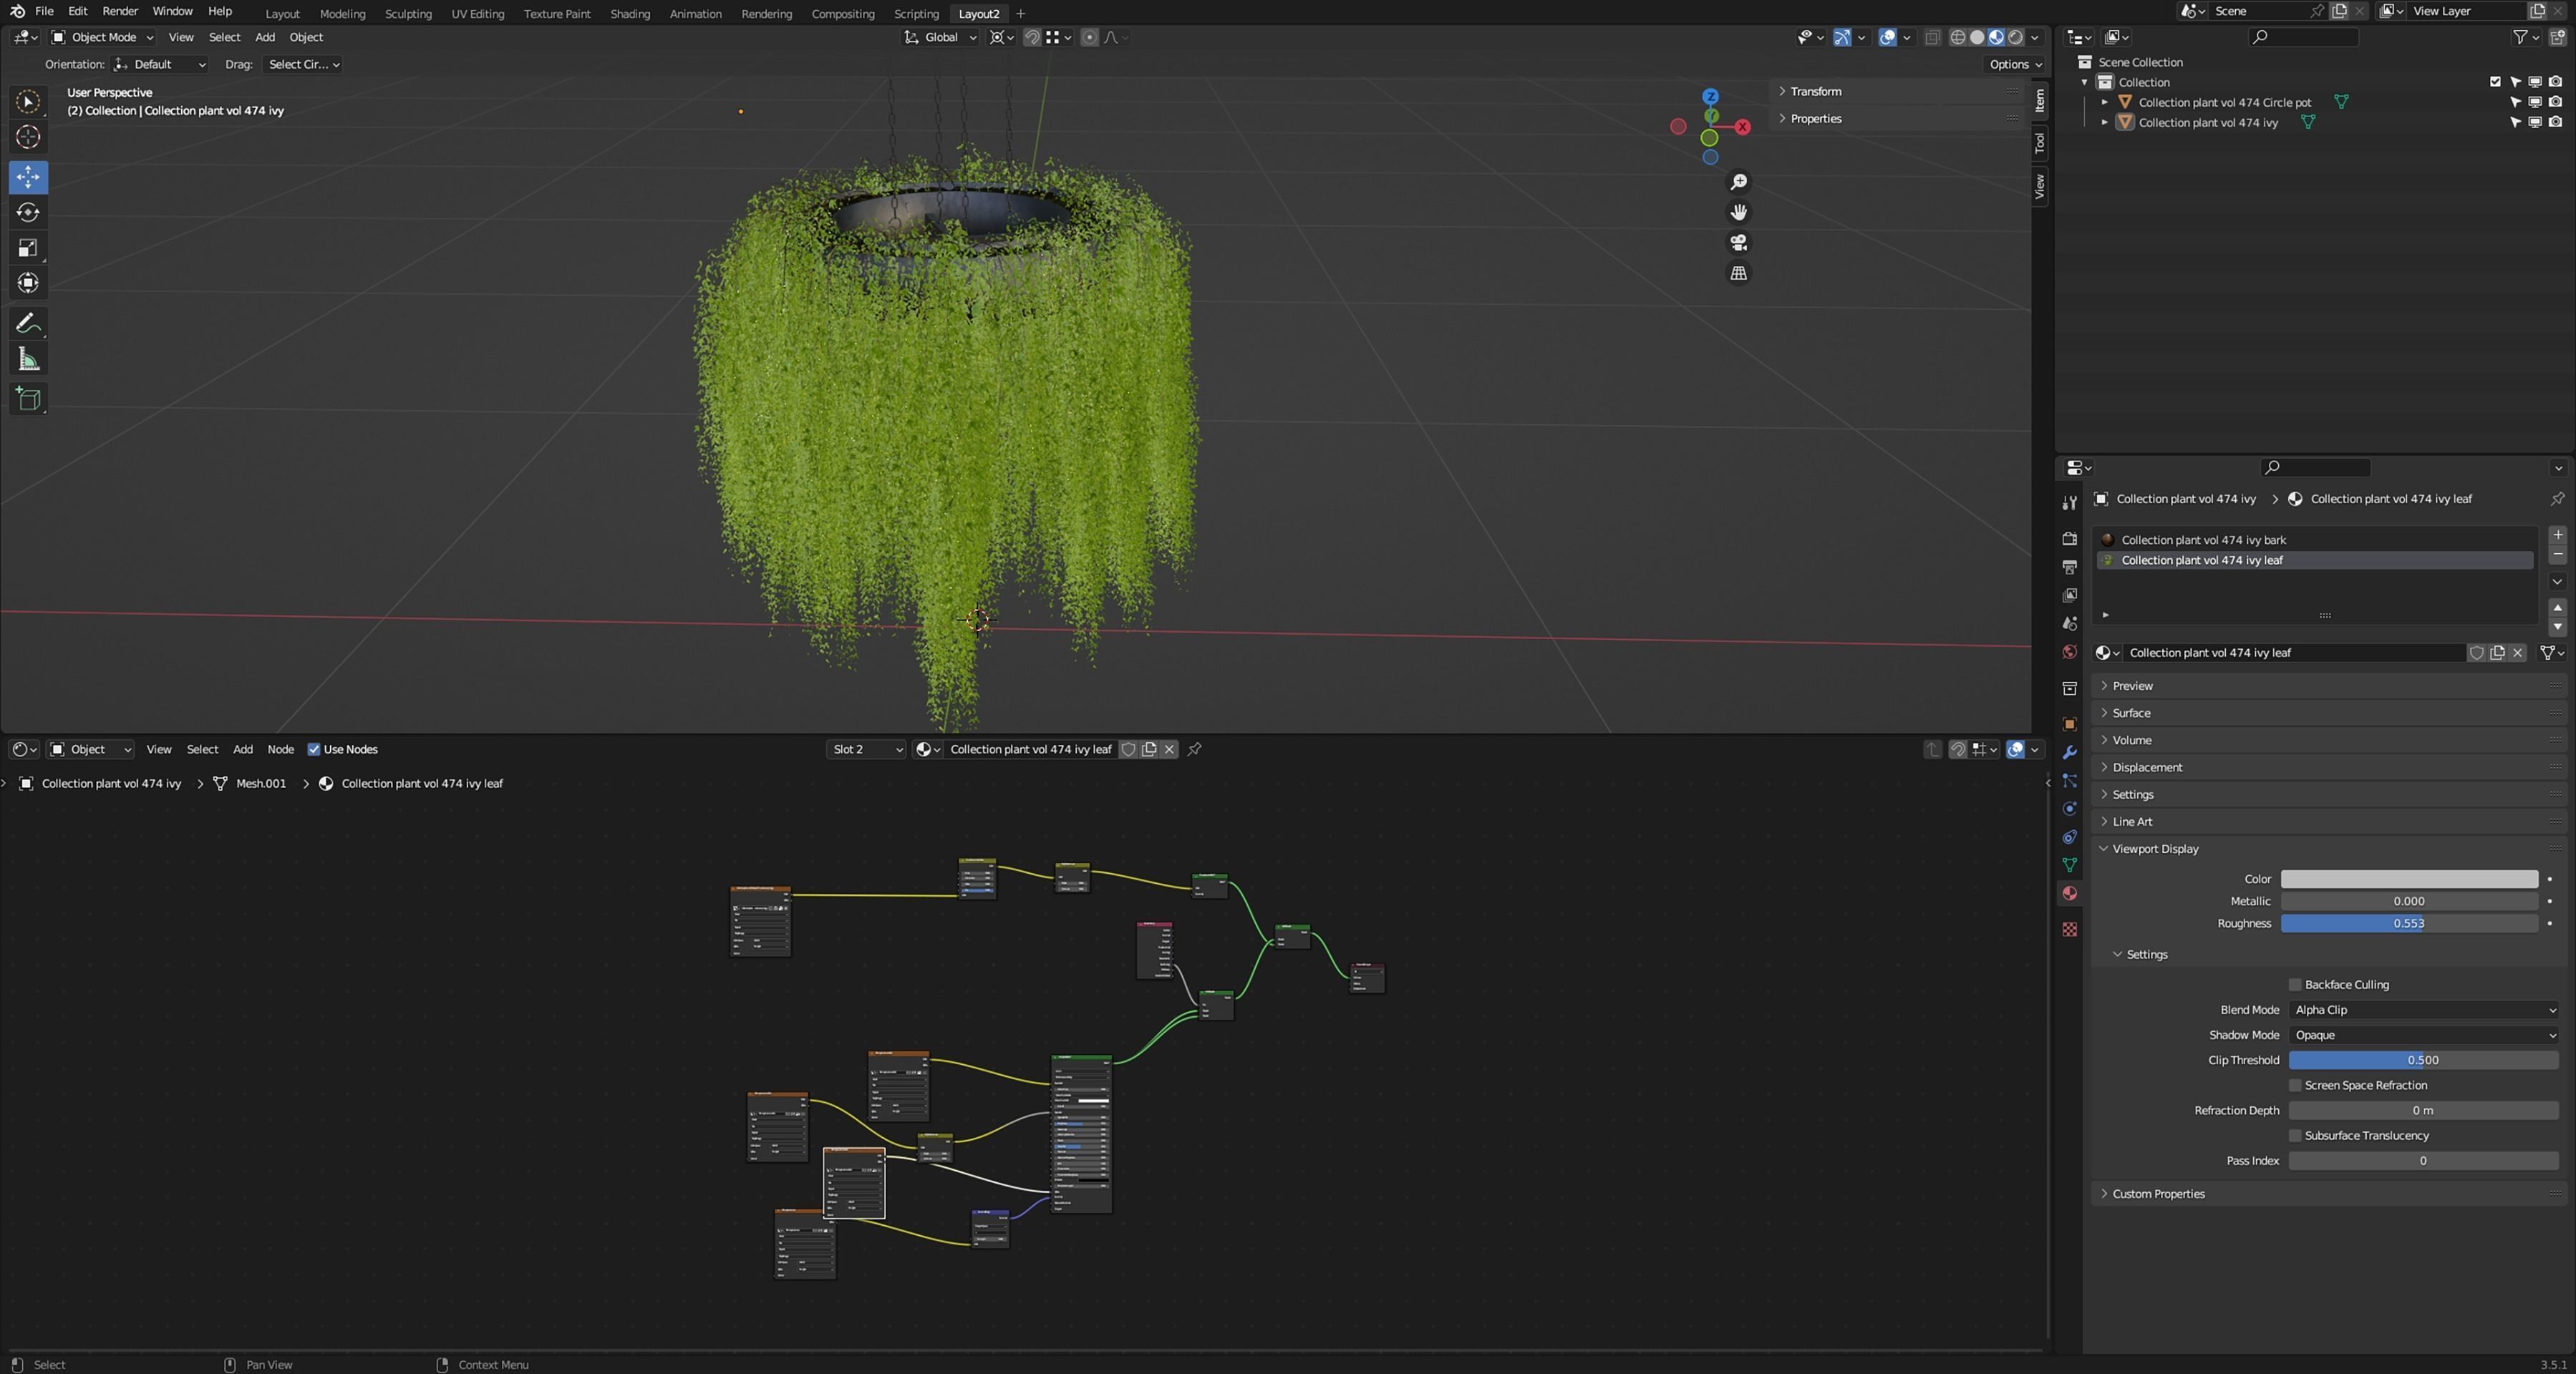The image size is (2576, 1374).
Task: Open the Object properties tab icon
Action: pos(2069,723)
